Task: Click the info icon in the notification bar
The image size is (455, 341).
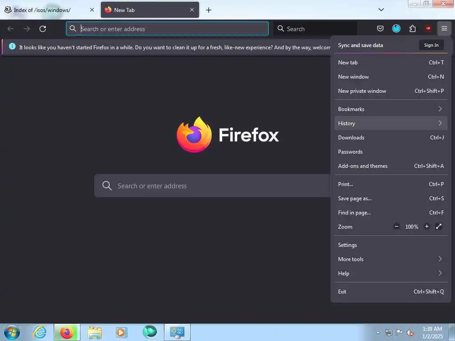Action: pos(12,46)
